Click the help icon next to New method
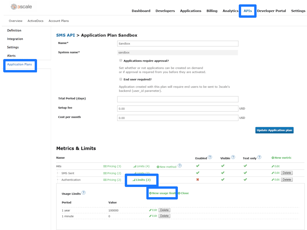 click(x=180, y=166)
